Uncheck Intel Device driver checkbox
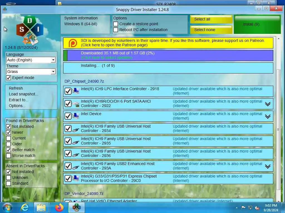This screenshot has height=213, width=285. [68, 116]
